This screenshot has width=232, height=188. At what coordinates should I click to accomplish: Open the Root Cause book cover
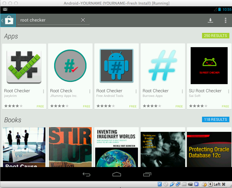tap(24, 147)
